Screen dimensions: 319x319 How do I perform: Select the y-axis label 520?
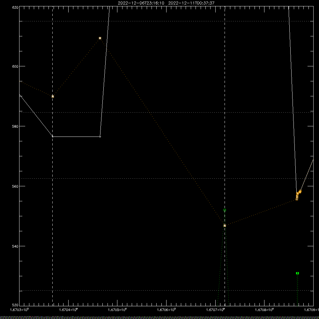point(15,305)
